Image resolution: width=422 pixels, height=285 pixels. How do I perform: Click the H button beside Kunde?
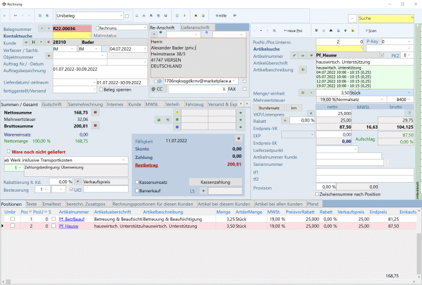pyautogui.click(x=33, y=42)
